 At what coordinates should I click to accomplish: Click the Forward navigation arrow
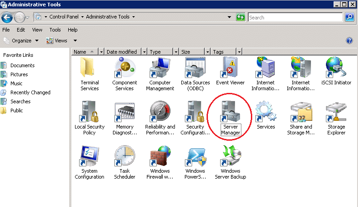point(19,17)
